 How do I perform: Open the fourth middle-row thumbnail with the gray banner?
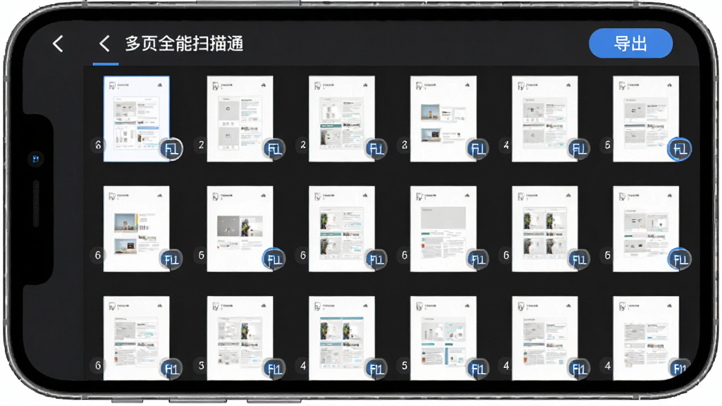443,229
